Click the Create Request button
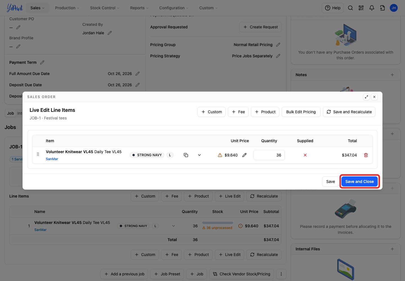The image size is (405, 281). (x=260, y=27)
